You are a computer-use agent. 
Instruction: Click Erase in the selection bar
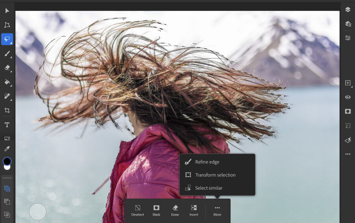pos(175,210)
